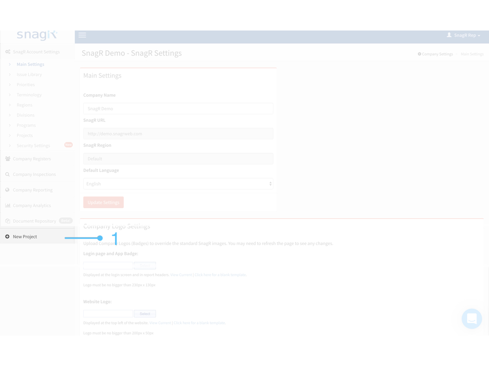
Task: Open the hamburger menu icon
Action: (82, 35)
